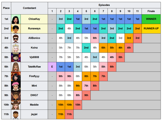Click TateMcRae's avatar thumbnail
162x121 pixels.
[x=16, y=67]
